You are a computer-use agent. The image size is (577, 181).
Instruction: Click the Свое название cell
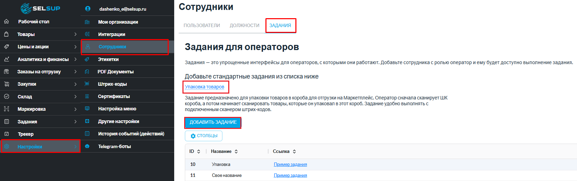(227, 176)
